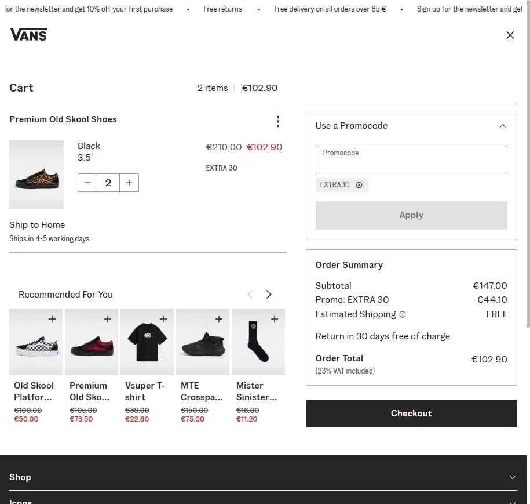
Task: Add Old Skool Platform to cart with plus
Action: [52, 319]
